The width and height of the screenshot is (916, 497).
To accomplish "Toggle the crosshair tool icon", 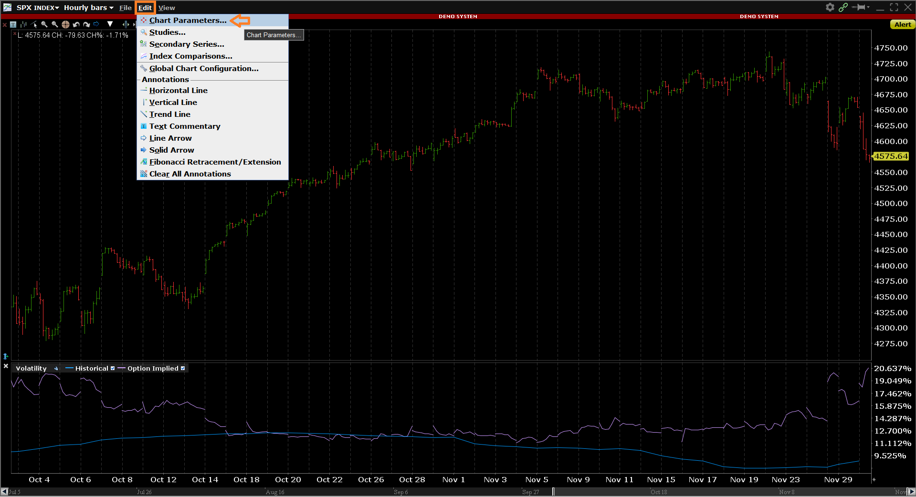I will click(x=65, y=24).
